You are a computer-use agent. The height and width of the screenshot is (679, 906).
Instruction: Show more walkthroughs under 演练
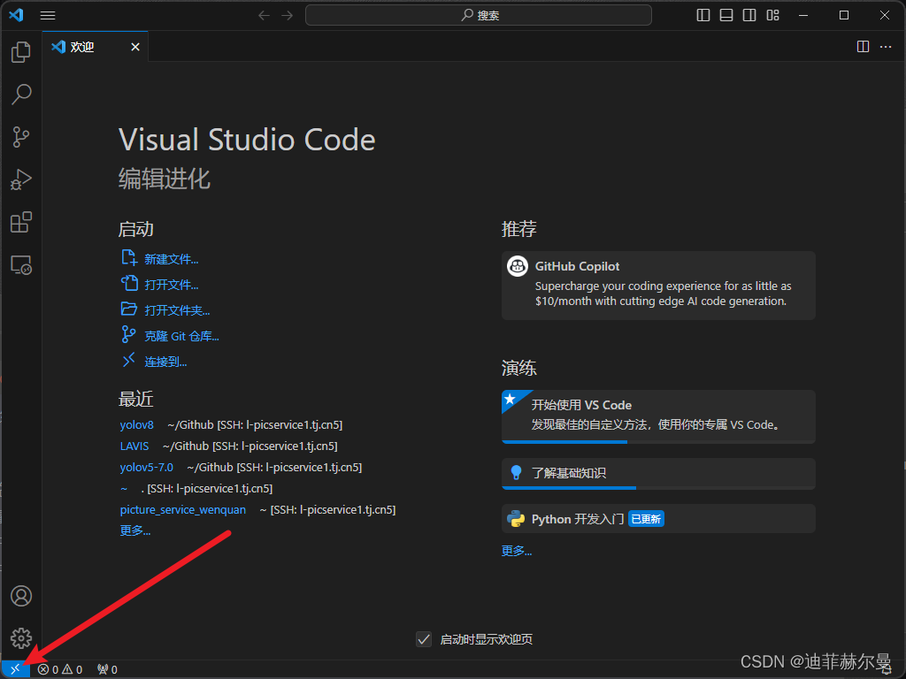click(x=517, y=551)
